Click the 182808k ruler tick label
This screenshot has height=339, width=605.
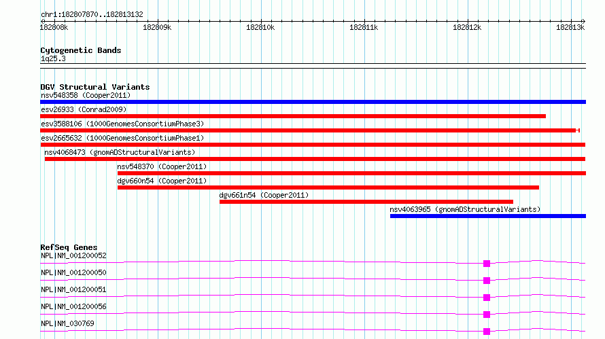click(54, 27)
